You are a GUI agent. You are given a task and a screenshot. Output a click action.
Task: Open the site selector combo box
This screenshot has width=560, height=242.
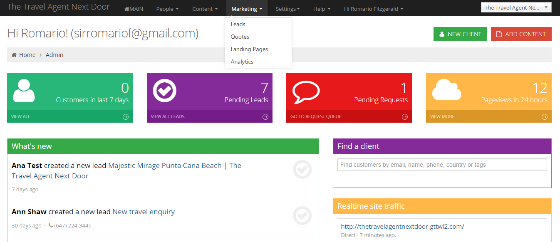[x=516, y=7]
